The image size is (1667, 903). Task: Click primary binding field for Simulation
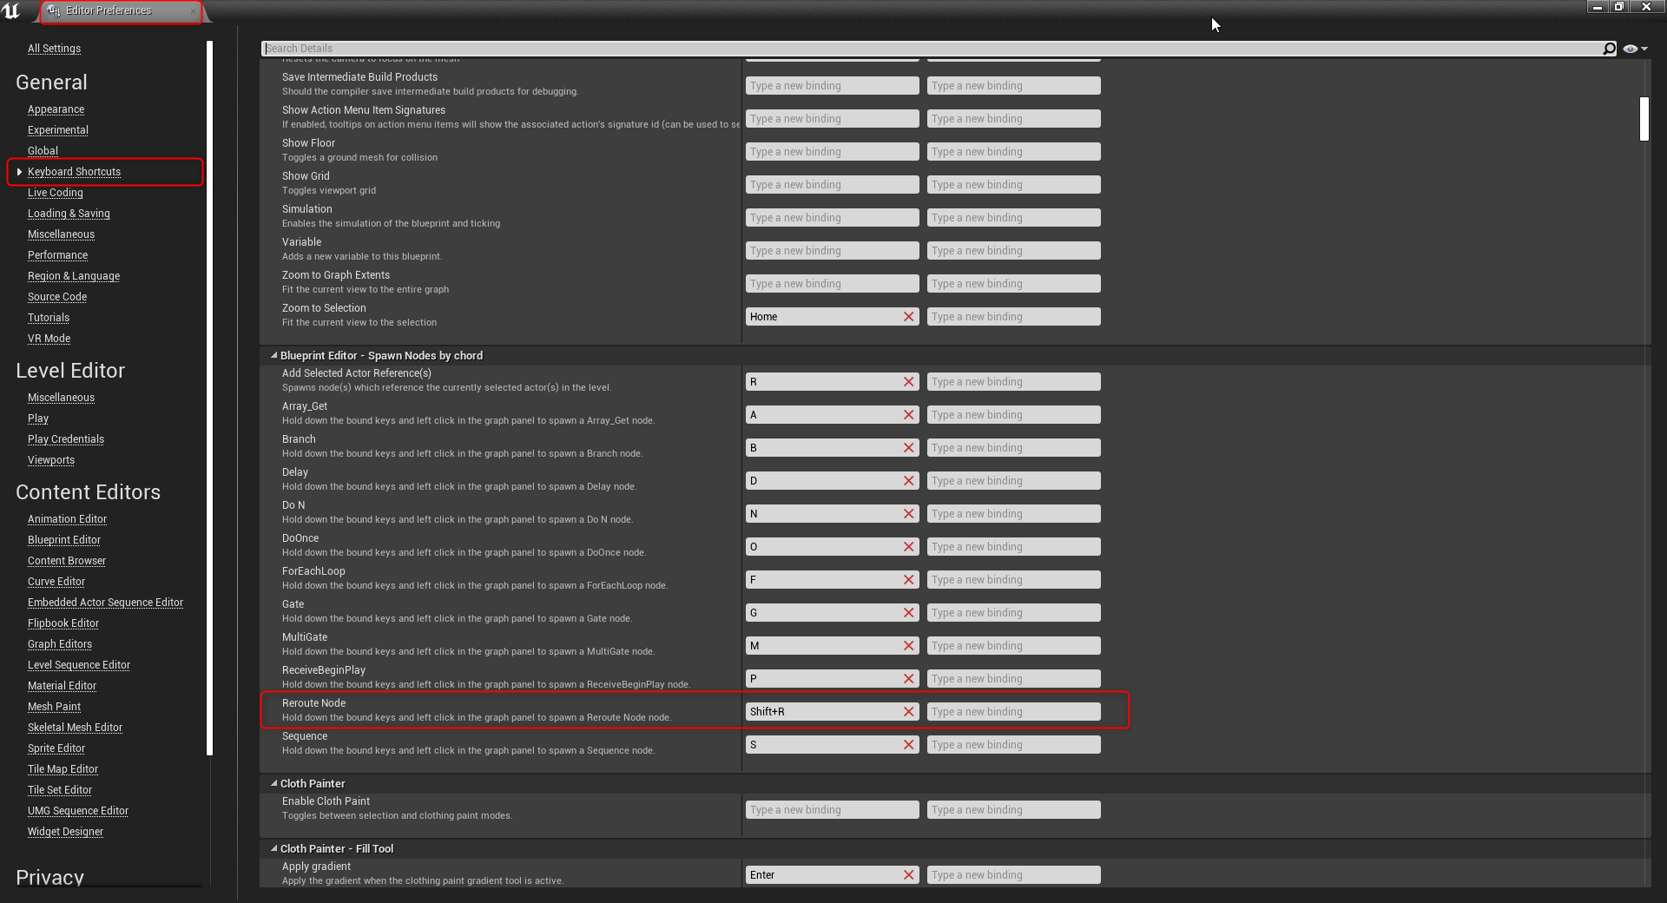[832, 218]
